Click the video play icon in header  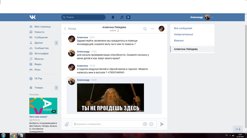pos(128,17)
